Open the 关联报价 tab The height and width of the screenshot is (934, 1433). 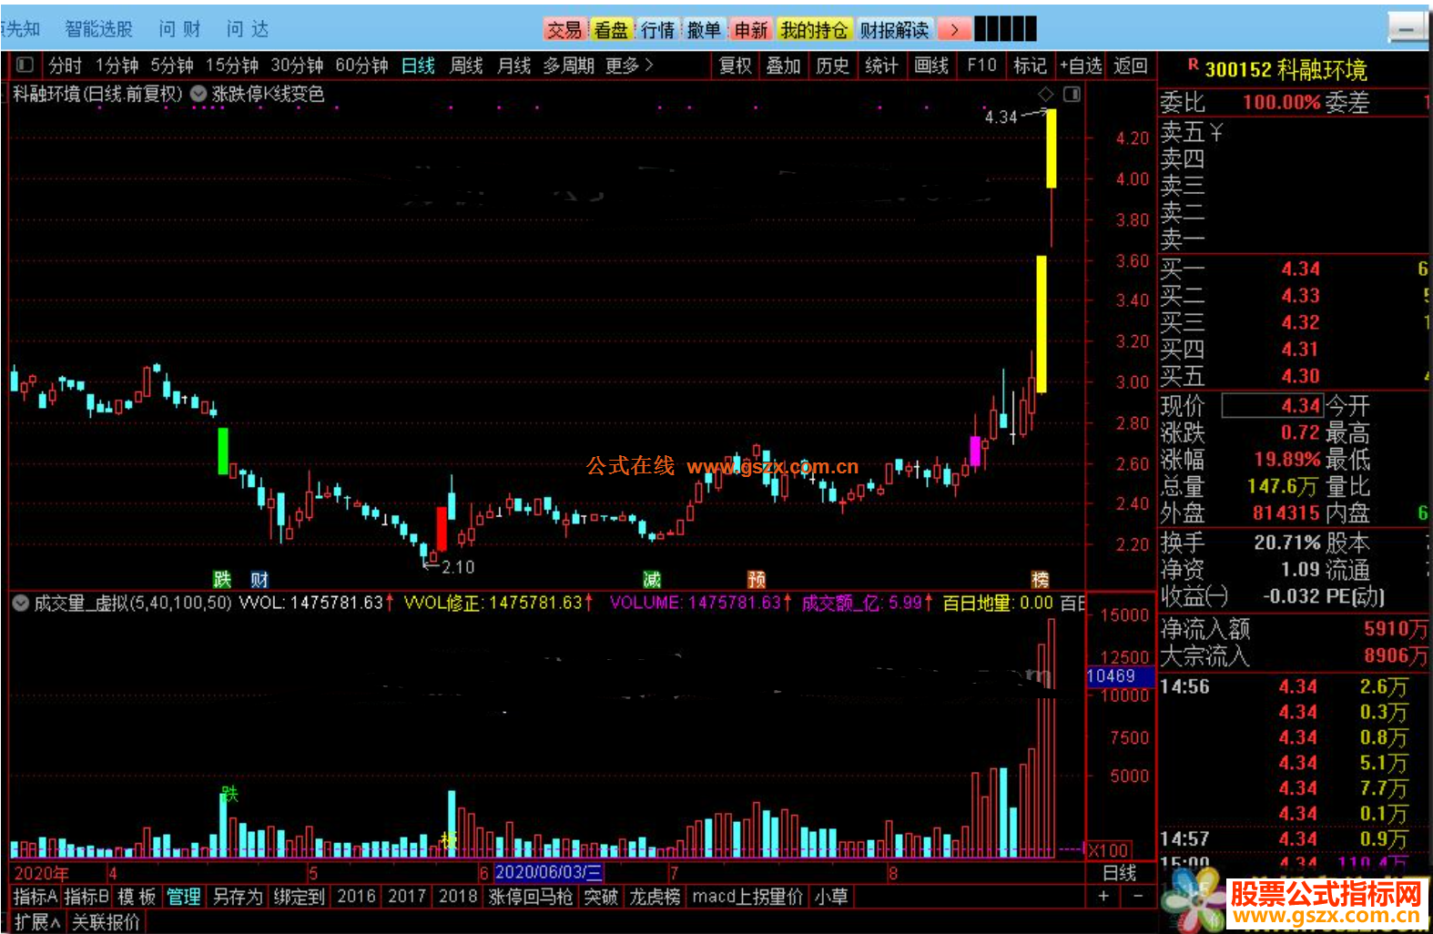[106, 922]
